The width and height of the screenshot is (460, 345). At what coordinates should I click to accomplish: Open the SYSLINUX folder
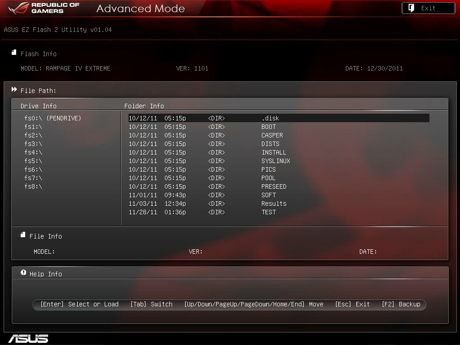(275, 161)
